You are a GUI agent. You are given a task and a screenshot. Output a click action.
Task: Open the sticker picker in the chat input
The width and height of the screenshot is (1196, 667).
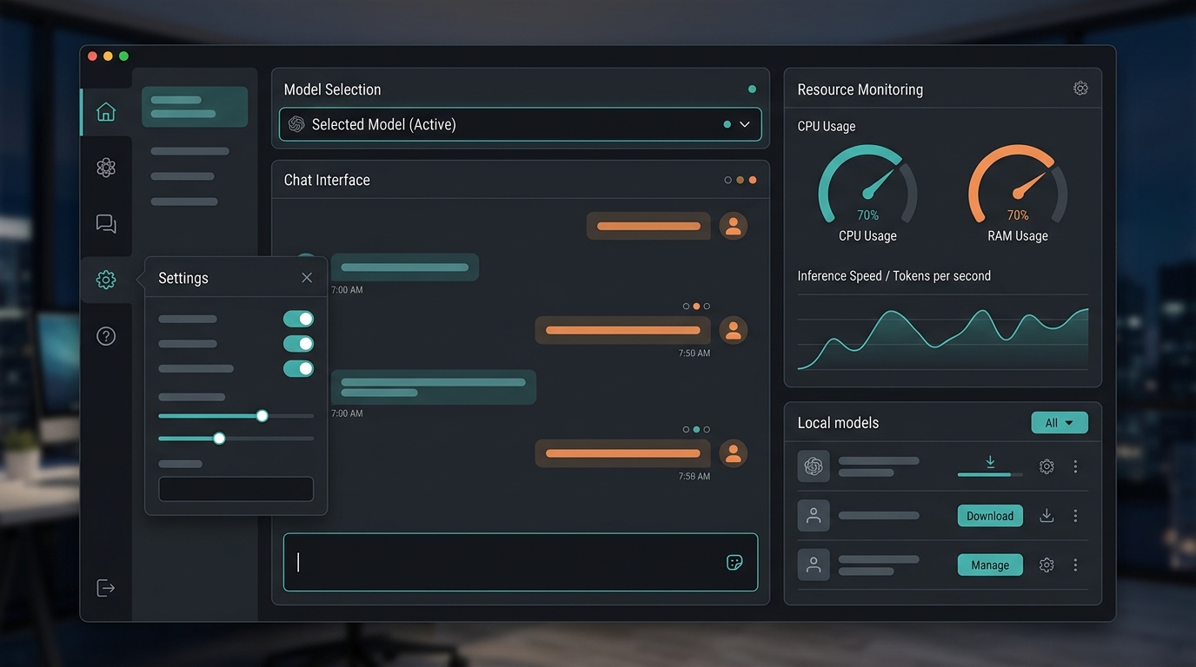coord(734,563)
